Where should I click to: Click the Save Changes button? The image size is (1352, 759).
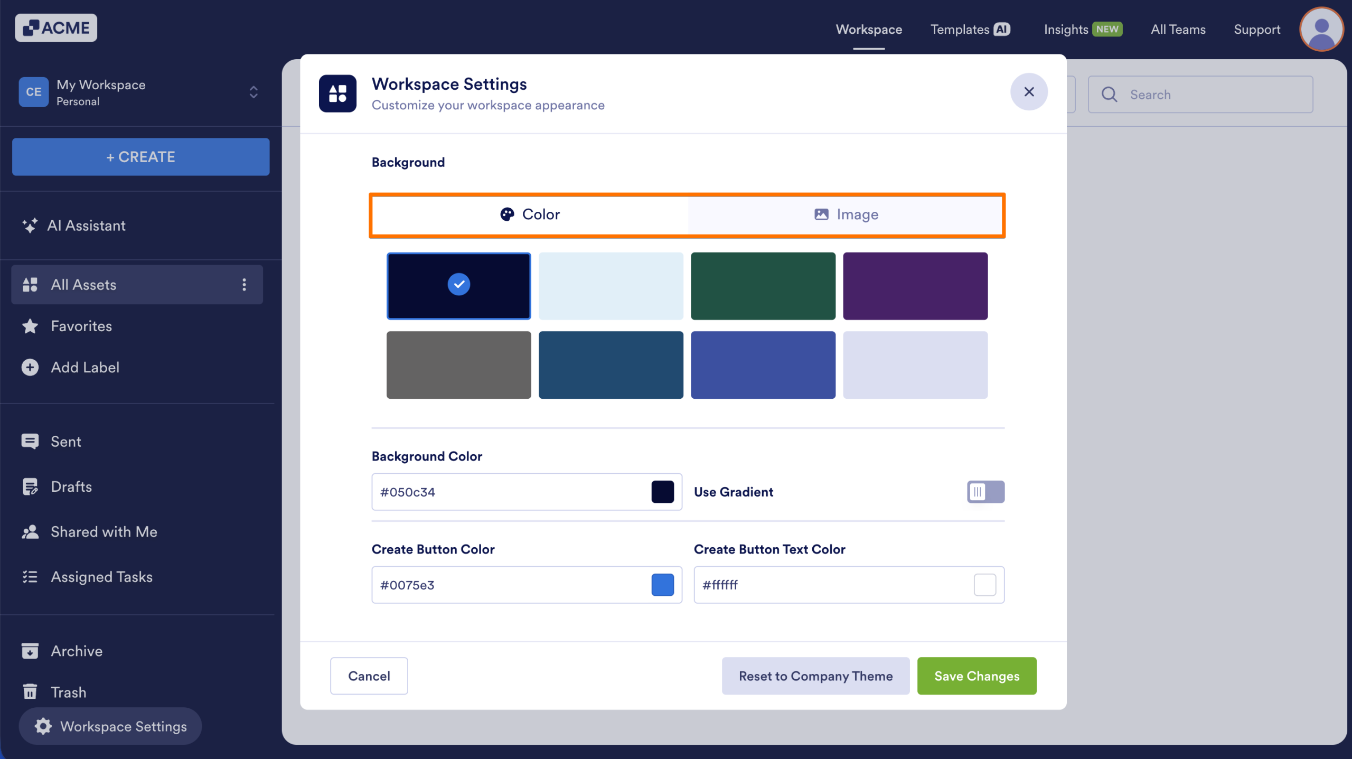[x=976, y=676]
